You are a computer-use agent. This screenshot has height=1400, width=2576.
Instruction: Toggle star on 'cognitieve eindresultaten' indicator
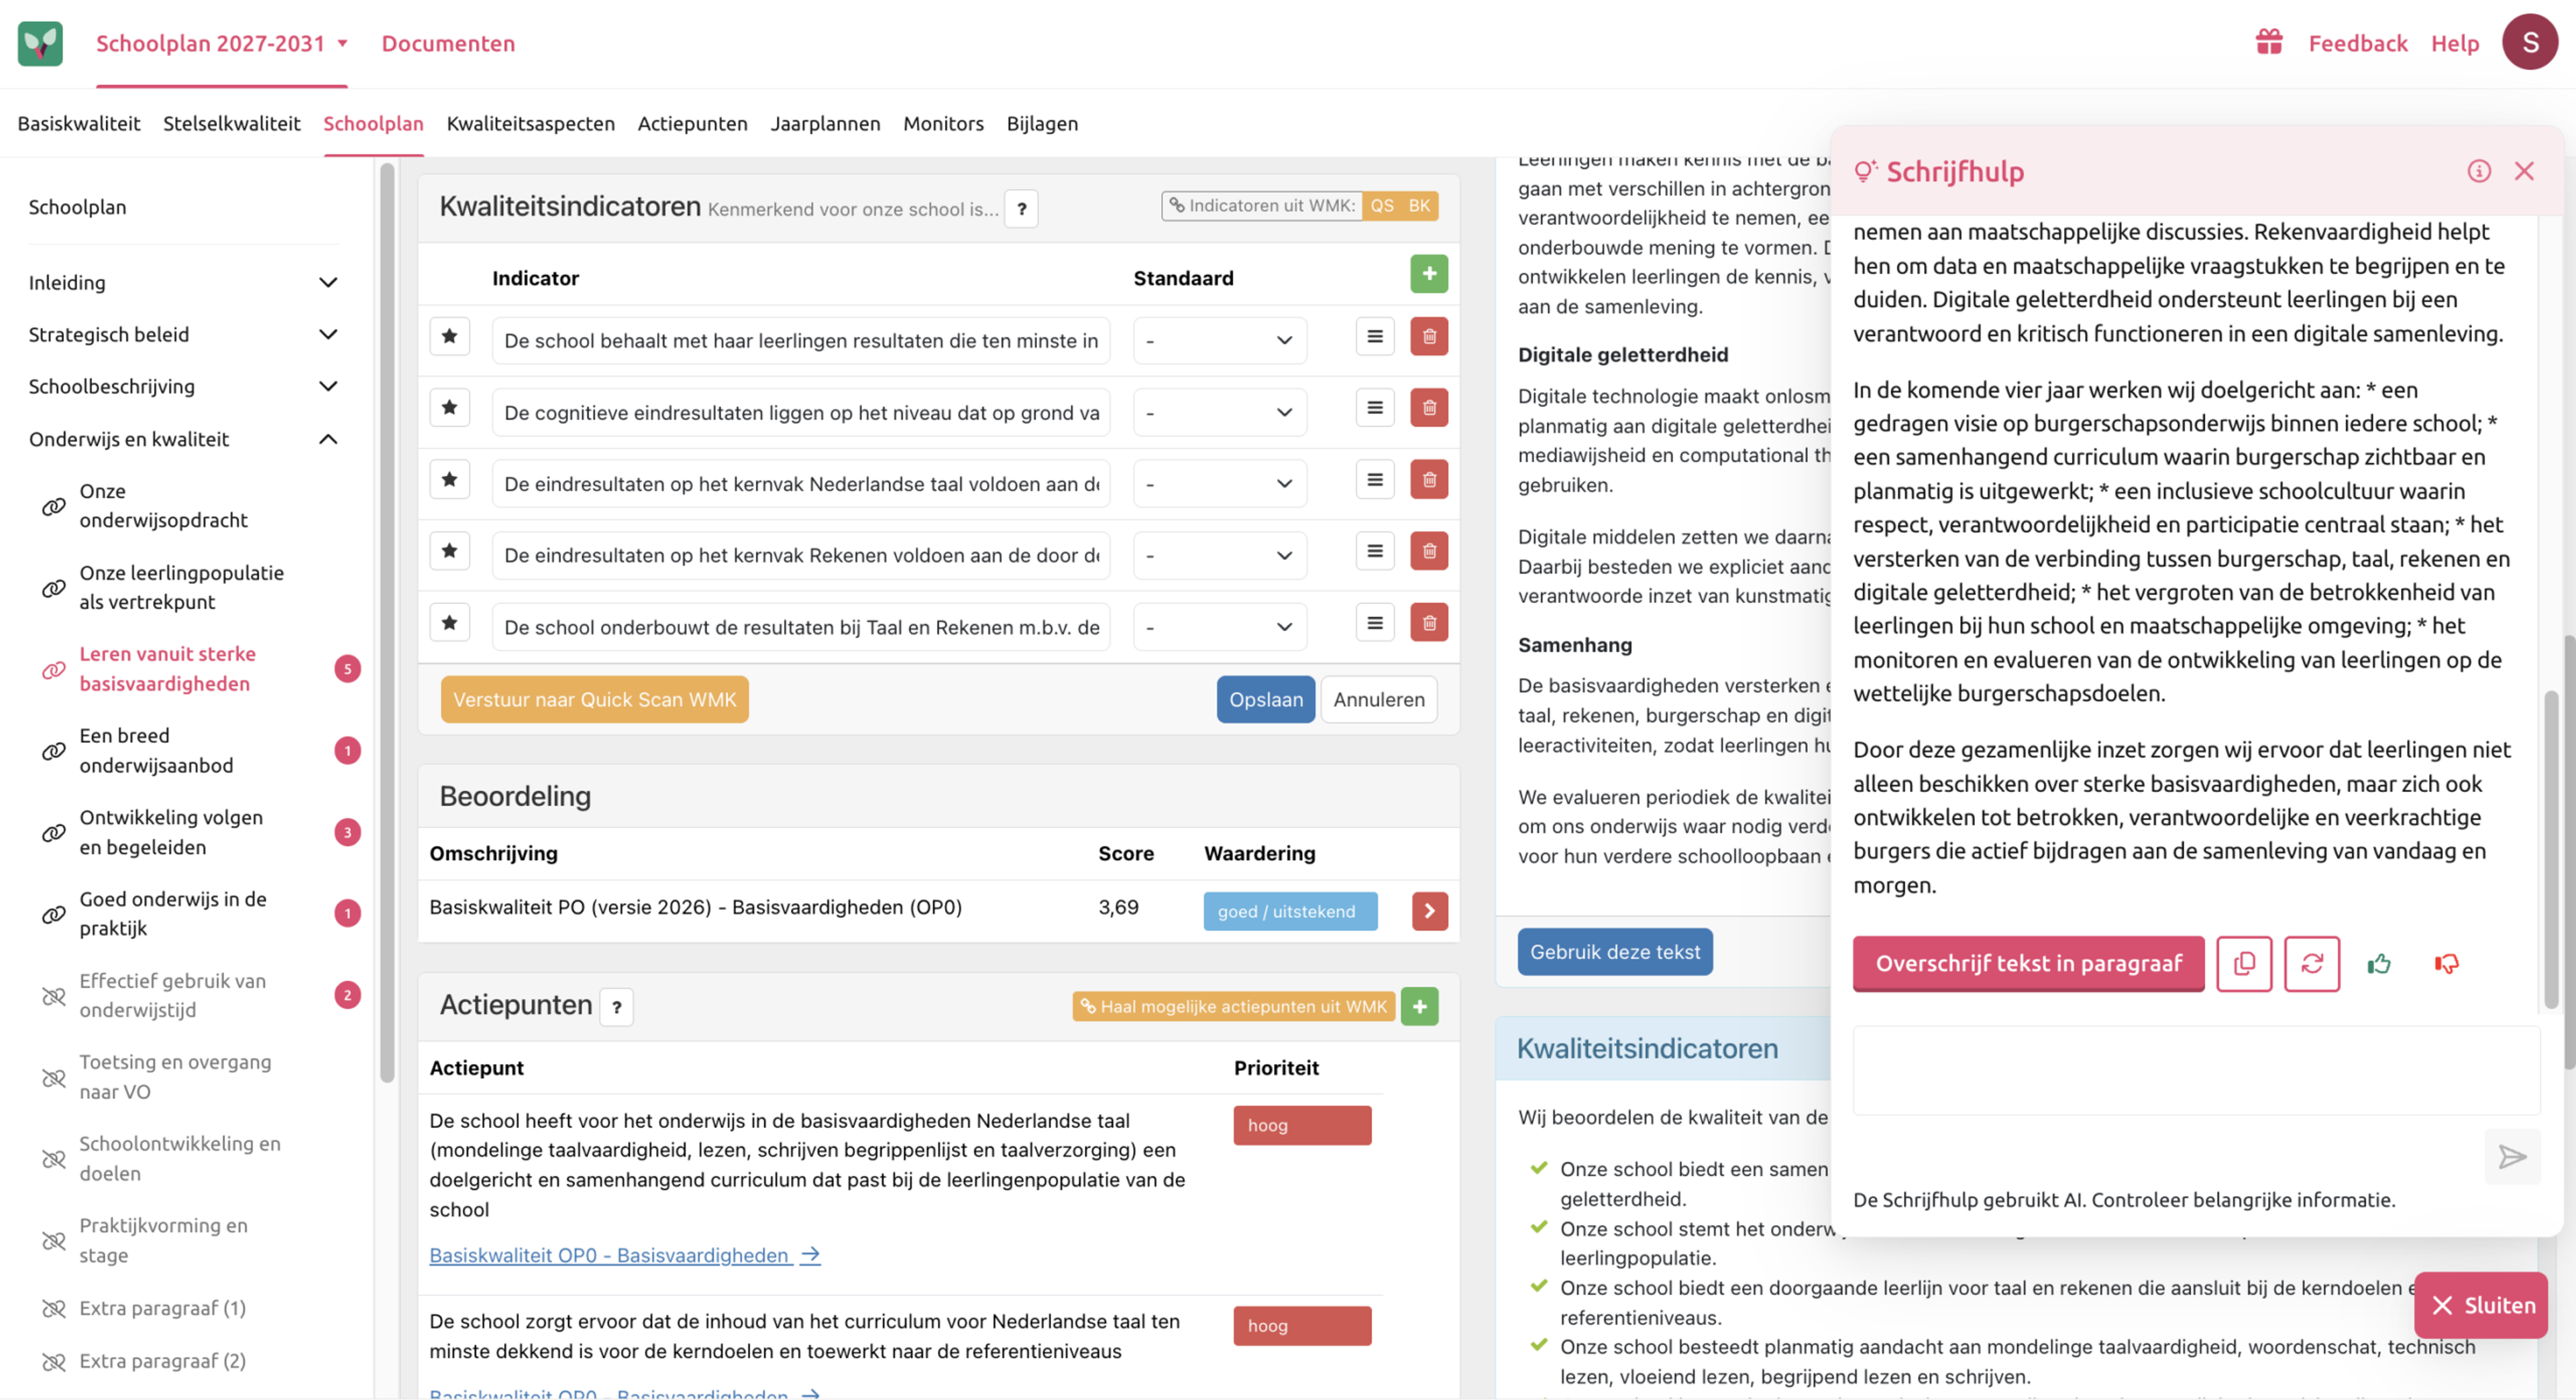pyautogui.click(x=450, y=408)
